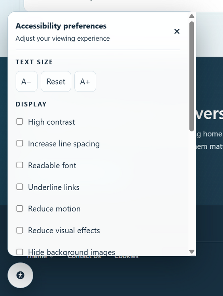Click the panel scrollbar up arrow

[x=192, y=16]
